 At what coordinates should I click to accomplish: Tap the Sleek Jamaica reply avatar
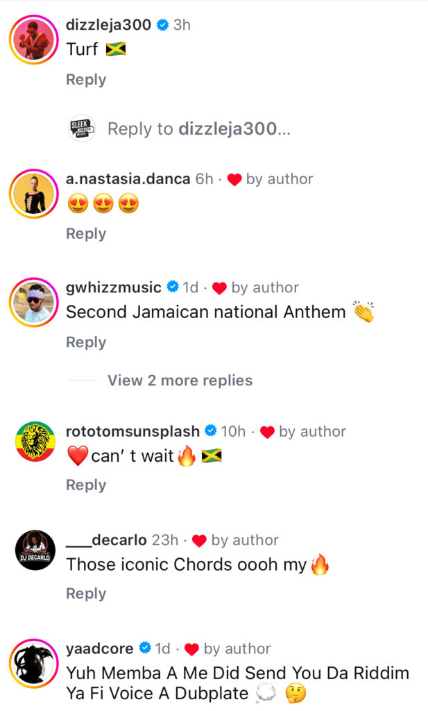83,128
